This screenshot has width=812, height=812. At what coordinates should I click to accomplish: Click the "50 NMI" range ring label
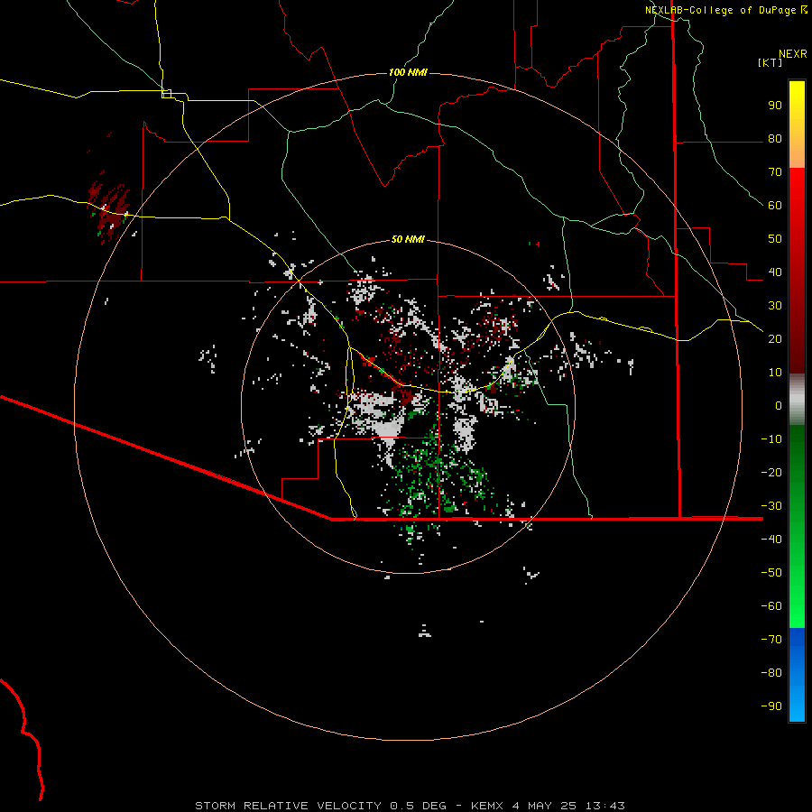(408, 239)
